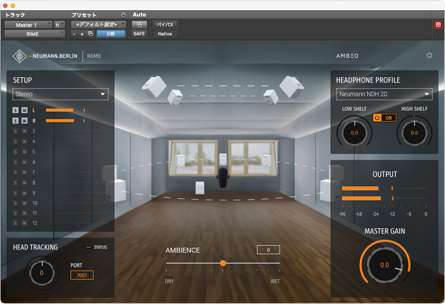Solo the L channel
This screenshot has width=445, height=304.
(x=15, y=110)
